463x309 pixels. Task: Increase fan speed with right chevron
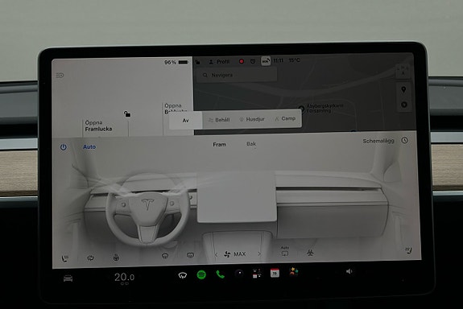tap(259, 253)
